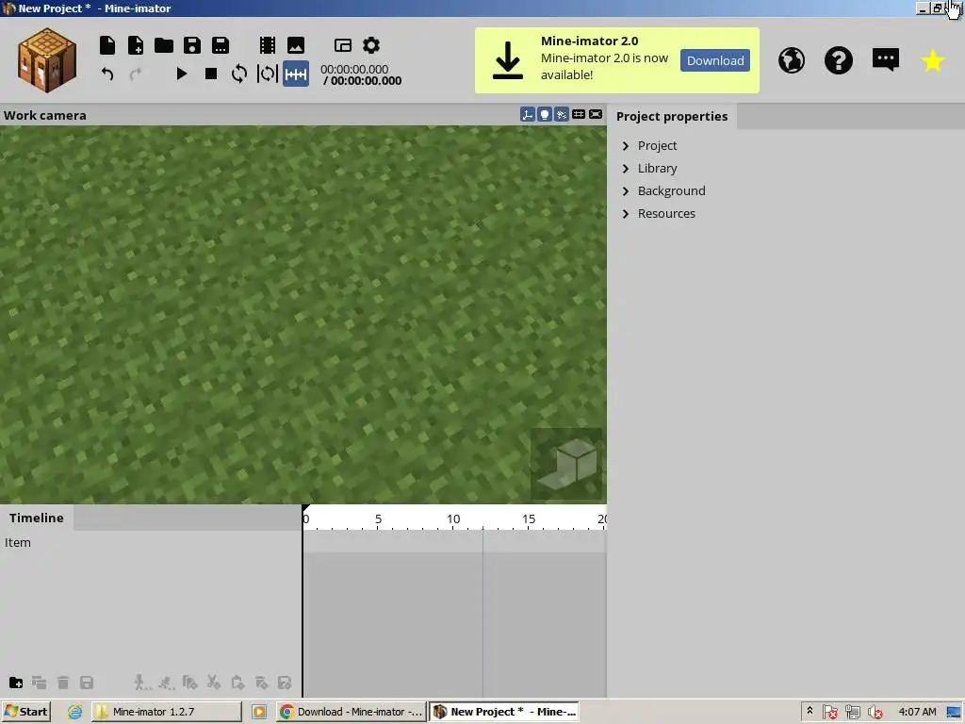Switch to the Chrome Download - Mine-imator window
Image resolution: width=965 pixels, height=724 pixels.
click(x=351, y=712)
